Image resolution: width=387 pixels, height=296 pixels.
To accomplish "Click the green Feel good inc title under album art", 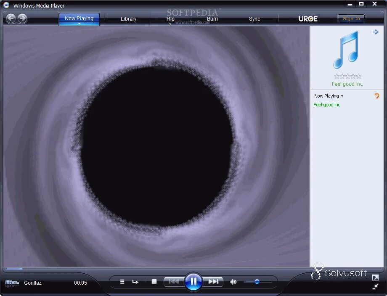I will click(x=347, y=84).
